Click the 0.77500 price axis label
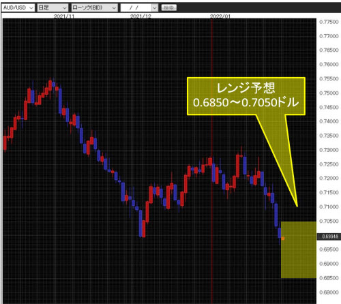 click(x=329, y=22)
